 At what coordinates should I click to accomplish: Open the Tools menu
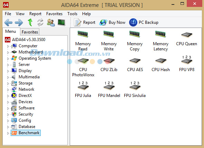pos(72,14)
